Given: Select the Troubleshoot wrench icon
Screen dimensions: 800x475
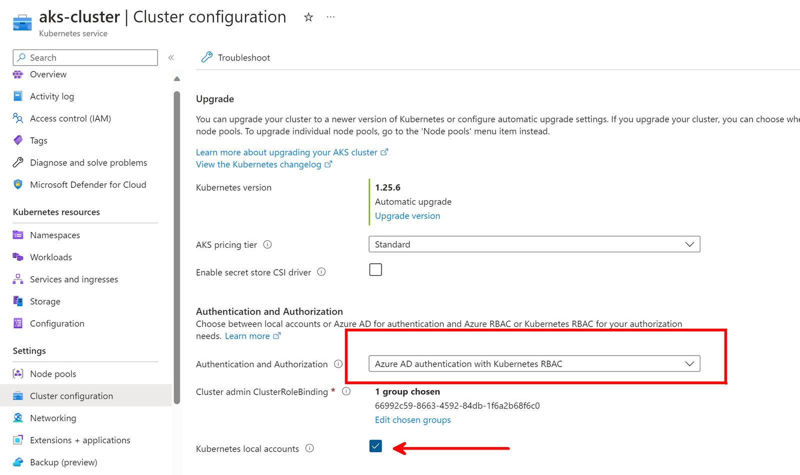Looking at the screenshot, I should 206,57.
